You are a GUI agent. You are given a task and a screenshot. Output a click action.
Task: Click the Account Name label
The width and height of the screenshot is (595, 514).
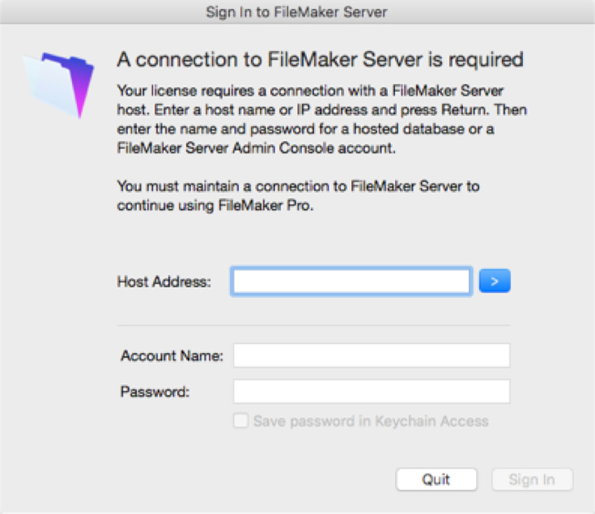172,356
